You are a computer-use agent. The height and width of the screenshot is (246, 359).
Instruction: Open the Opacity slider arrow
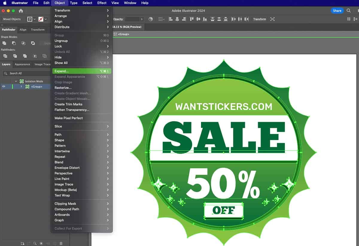pyautogui.click(x=142, y=19)
